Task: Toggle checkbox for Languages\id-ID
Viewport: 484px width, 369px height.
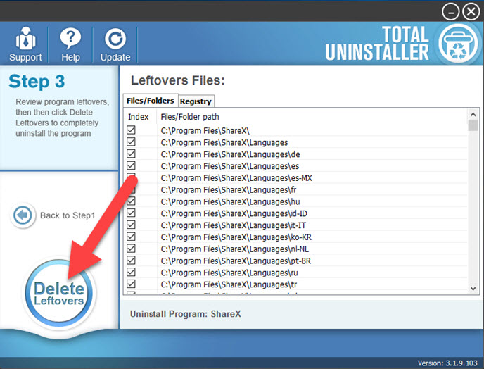Action: click(x=131, y=213)
